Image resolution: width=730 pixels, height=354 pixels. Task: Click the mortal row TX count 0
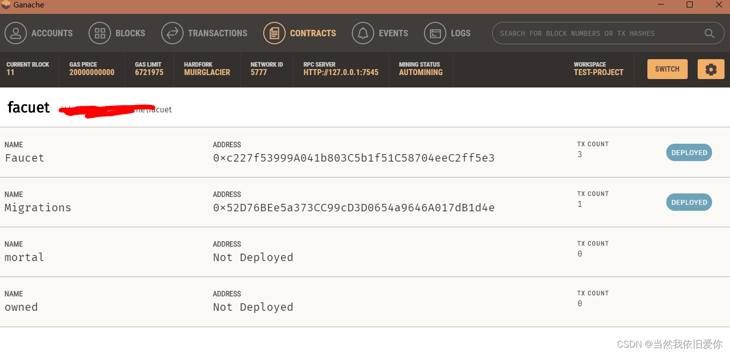580,254
